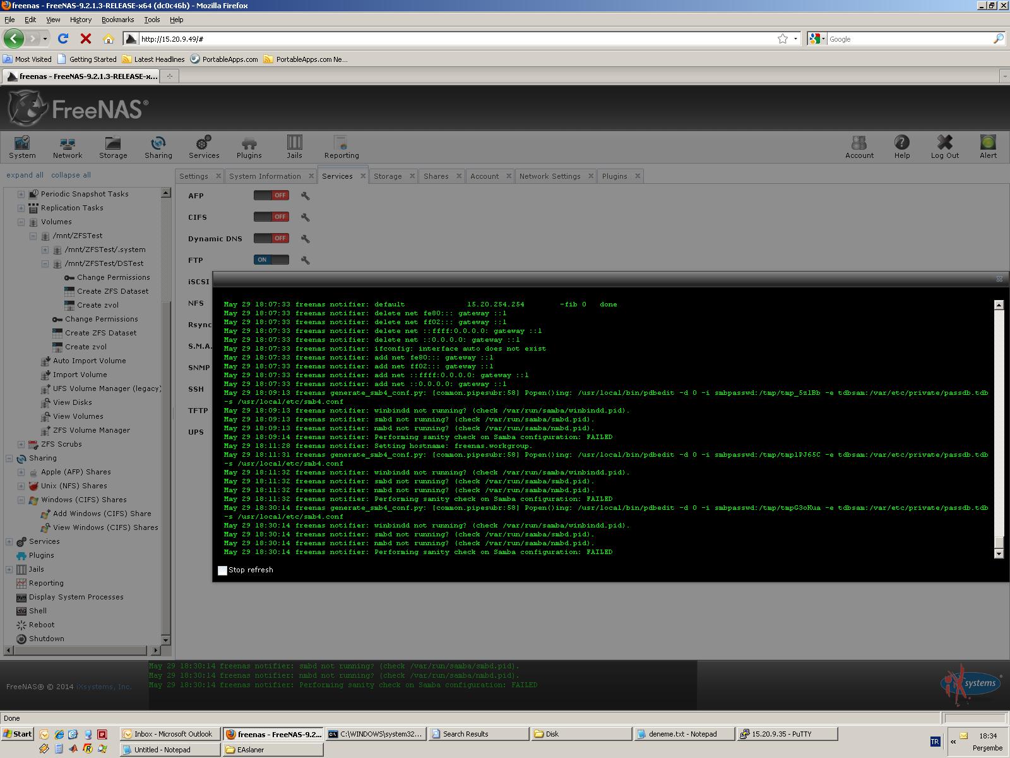The image size is (1010, 758).
Task: Check the Stop refresh checkbox
Action: pyautogui.click(x=222, y=570)
